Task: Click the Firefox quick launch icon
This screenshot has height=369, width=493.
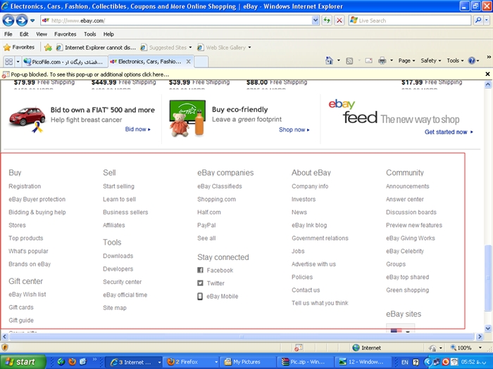Action: tap(72, 362)
